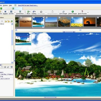Open the dropdown on the selected beach thumbnail

(43, 27)
